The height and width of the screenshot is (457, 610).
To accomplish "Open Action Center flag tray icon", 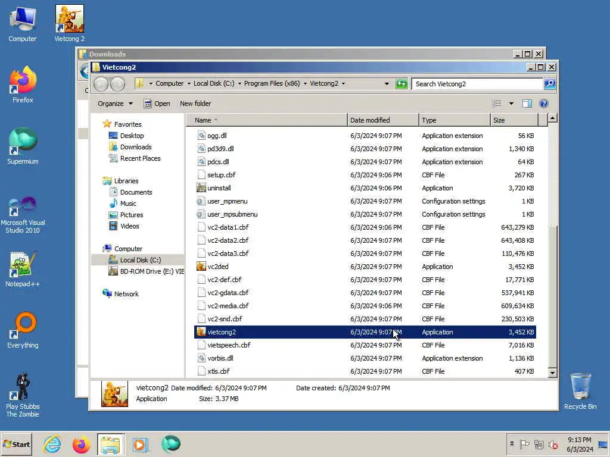I will point(524,444).
